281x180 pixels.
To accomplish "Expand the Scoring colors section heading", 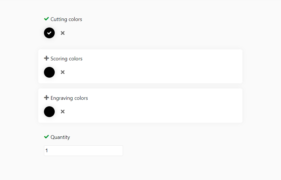I will pos(66,59).
